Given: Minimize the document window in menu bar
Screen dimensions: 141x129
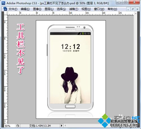Looking at the screenshot, I should pos(128,9).
